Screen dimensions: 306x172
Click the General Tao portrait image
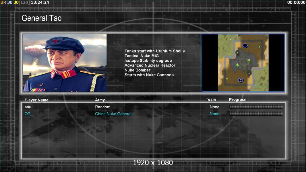(x=65, y=63)
